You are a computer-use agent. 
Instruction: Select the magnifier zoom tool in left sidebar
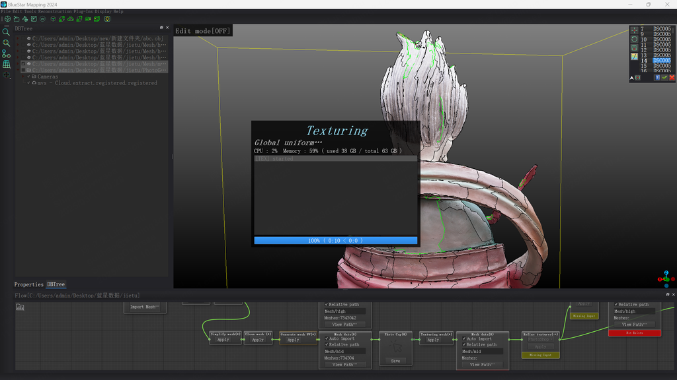[6, 32]
